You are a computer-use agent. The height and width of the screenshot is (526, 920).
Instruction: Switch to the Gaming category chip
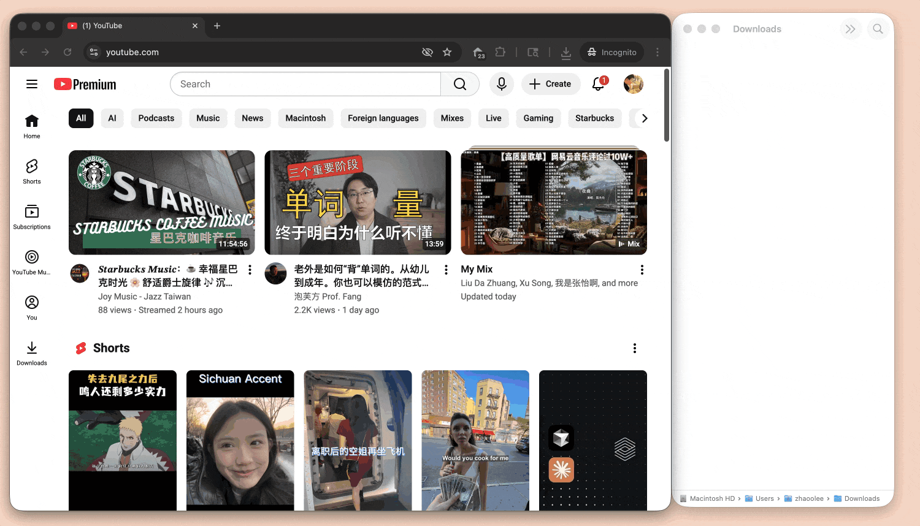(x=538, y=118)
